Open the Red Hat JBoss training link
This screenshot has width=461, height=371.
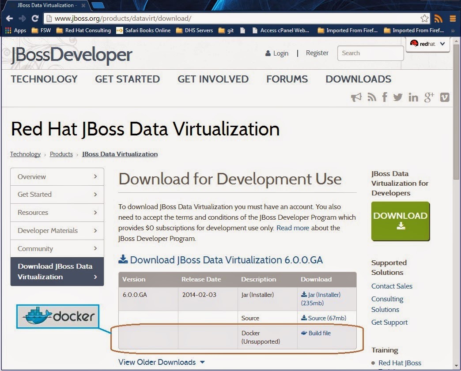(x=400, y=363)
